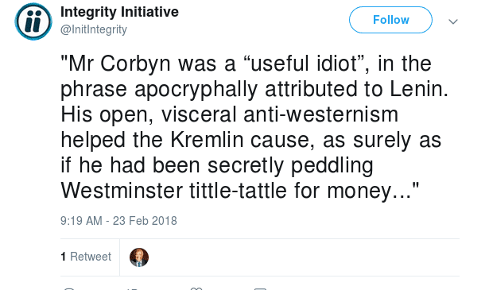This screenshot has width=489, height=290.
Task: Click the word Kremlin in the tweet
Action: 207,140
